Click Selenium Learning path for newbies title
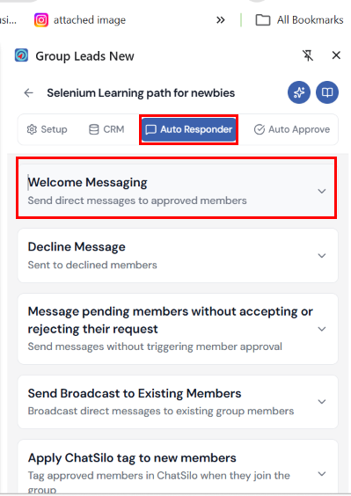351x496 pixels. (141, 93)
